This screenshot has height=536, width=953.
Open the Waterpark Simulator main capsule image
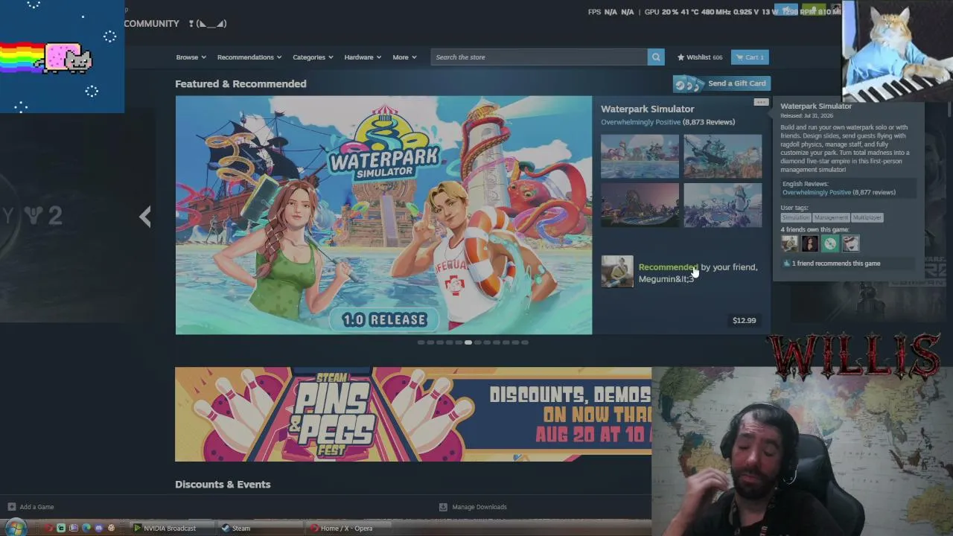point(383,215)
